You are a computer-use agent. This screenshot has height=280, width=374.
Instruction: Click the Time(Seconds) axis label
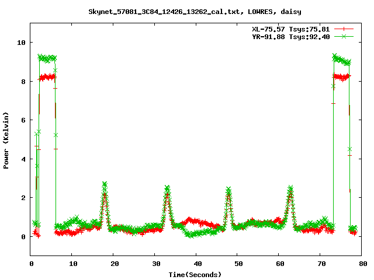(x=195, y=275)
